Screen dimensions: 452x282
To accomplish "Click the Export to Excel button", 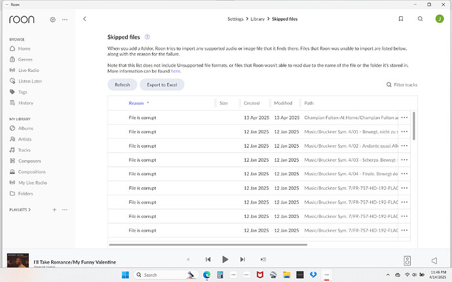I will 162,84.
